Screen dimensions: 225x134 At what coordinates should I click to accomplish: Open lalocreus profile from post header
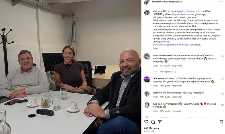[x=157, y=2]
